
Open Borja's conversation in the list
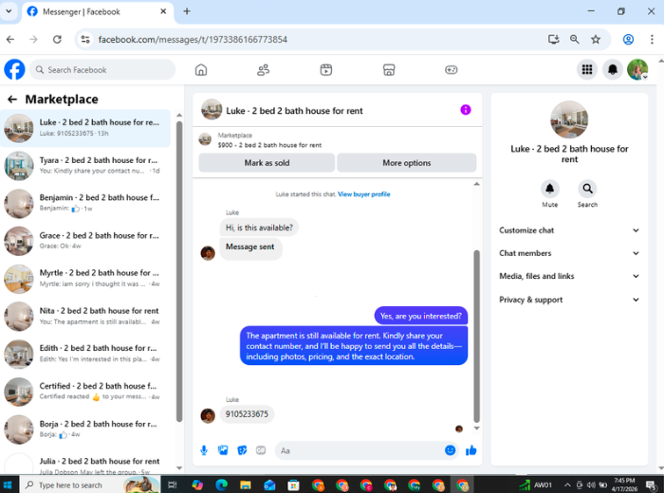click(85, 429)
